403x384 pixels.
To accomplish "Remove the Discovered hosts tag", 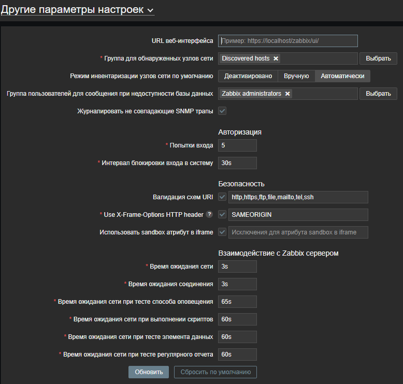I will click(x=276, y=58).
